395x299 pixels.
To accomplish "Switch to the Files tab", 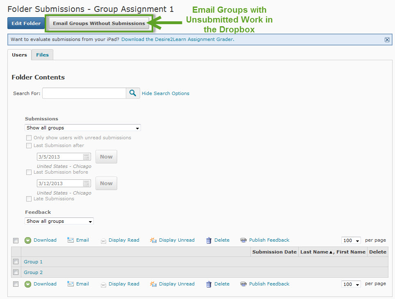I will [x=42, y=54].
